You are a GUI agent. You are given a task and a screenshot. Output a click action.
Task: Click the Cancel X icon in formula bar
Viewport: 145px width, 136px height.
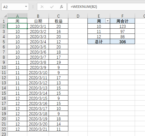click(42, 7)
